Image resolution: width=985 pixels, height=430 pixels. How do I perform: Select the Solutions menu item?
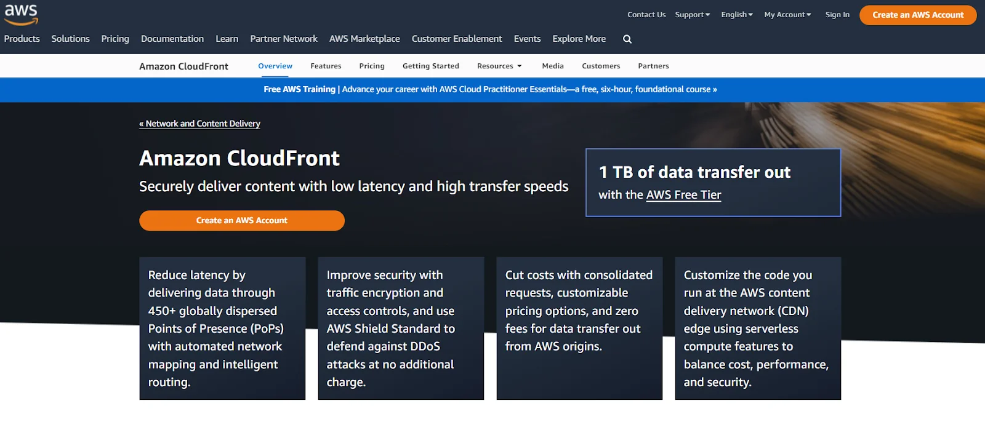click(70, 39)
